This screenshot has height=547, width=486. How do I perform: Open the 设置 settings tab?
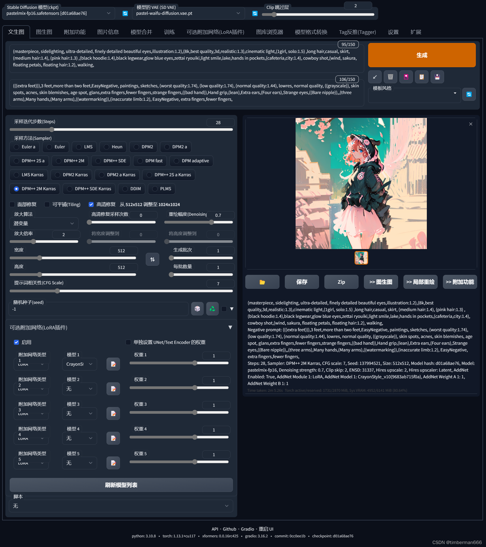[x=393, y=32]
